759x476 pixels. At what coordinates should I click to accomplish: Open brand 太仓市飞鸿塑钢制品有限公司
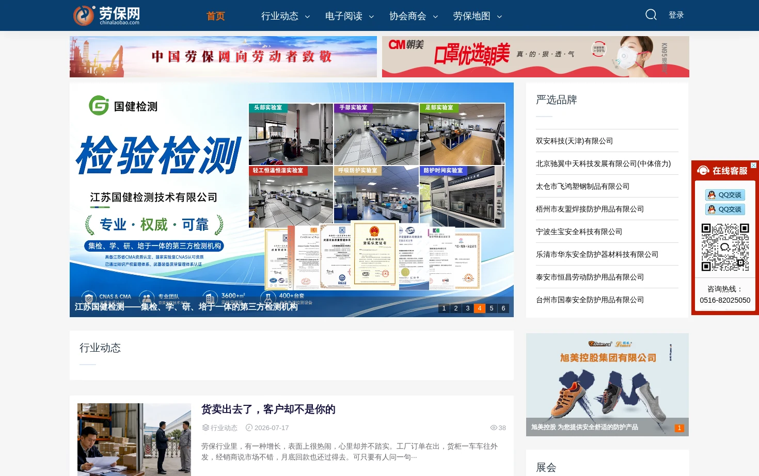pos(582,186)
